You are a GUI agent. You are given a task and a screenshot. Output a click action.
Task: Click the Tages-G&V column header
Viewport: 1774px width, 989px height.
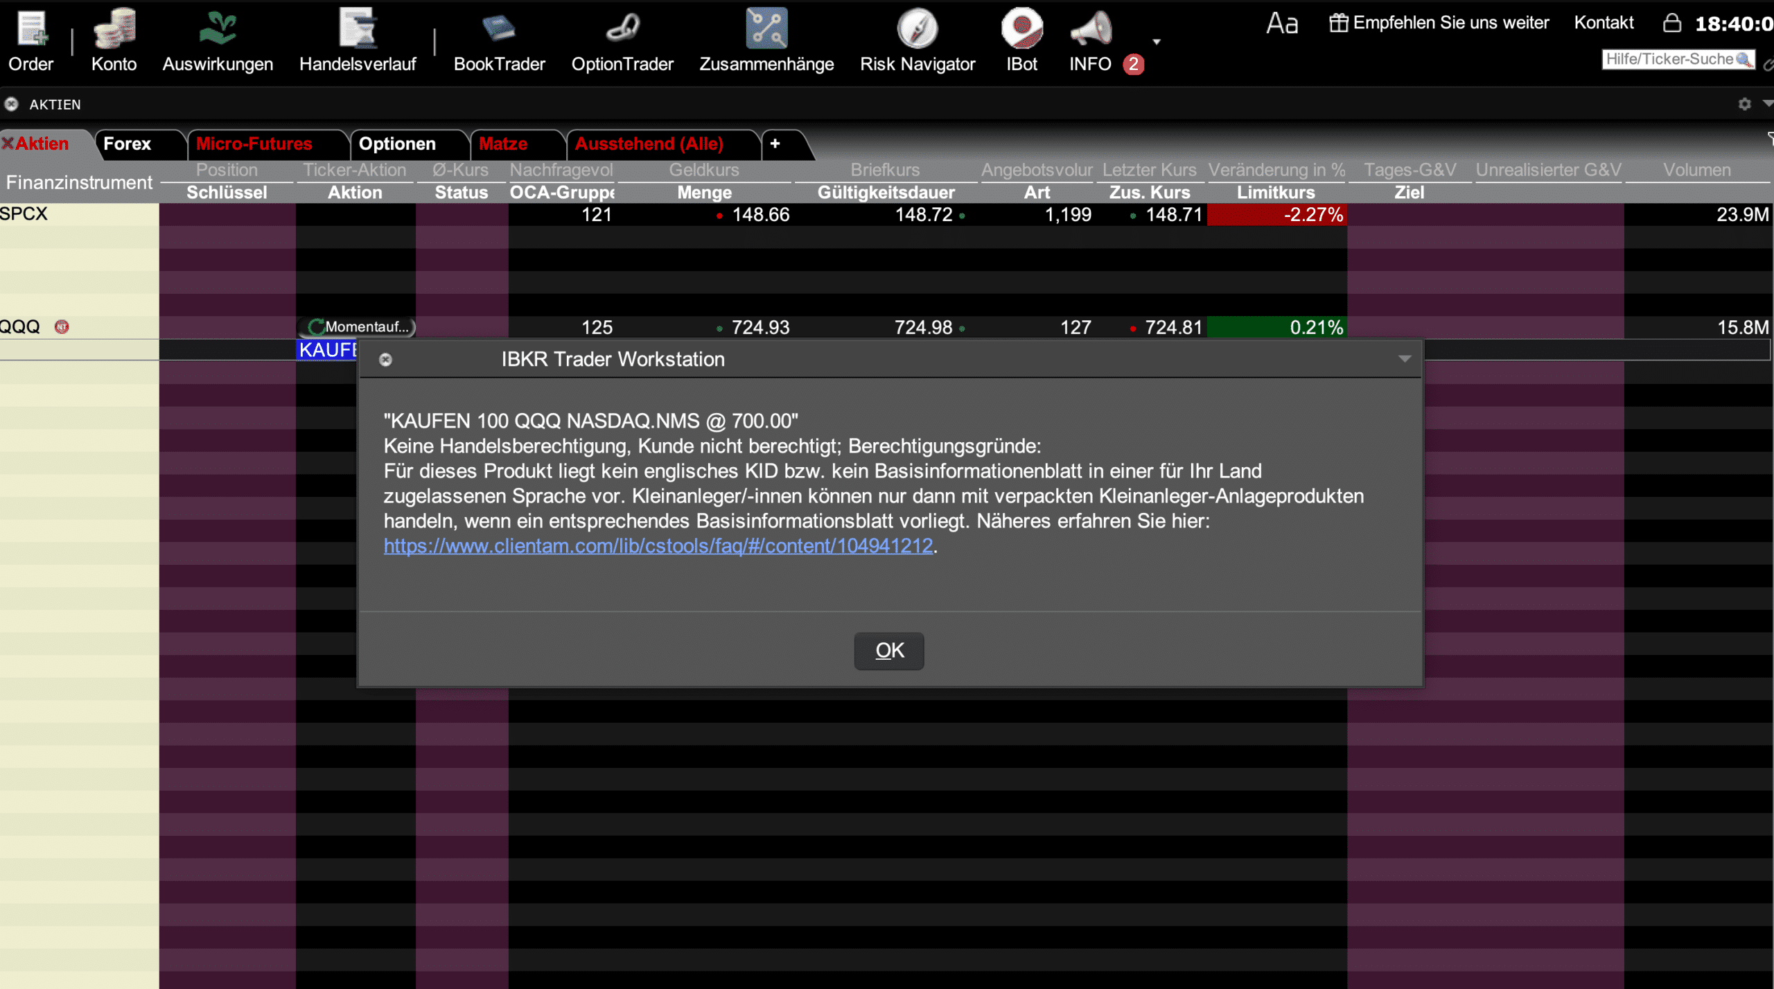1409,170
